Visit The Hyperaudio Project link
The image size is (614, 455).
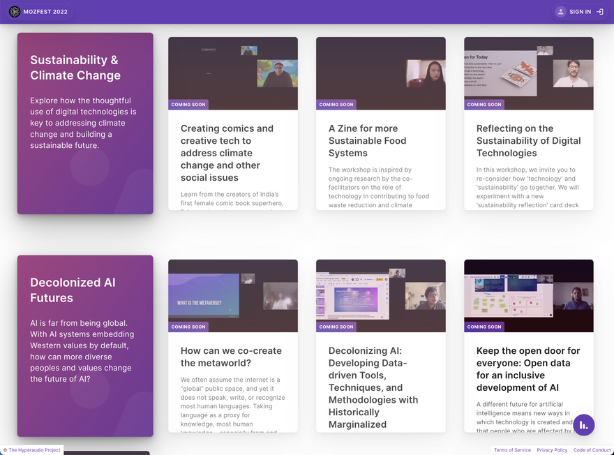[33, 450]
